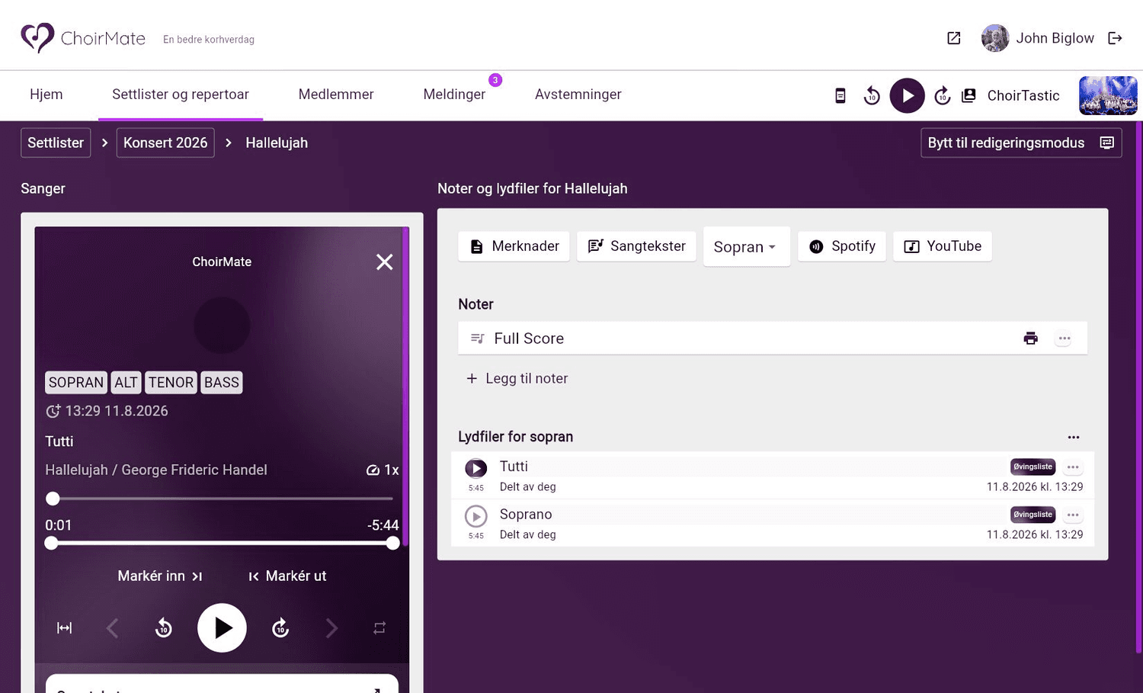
Task: Click Bytt til redigeringsmodus button
Action: point(1021,143)
